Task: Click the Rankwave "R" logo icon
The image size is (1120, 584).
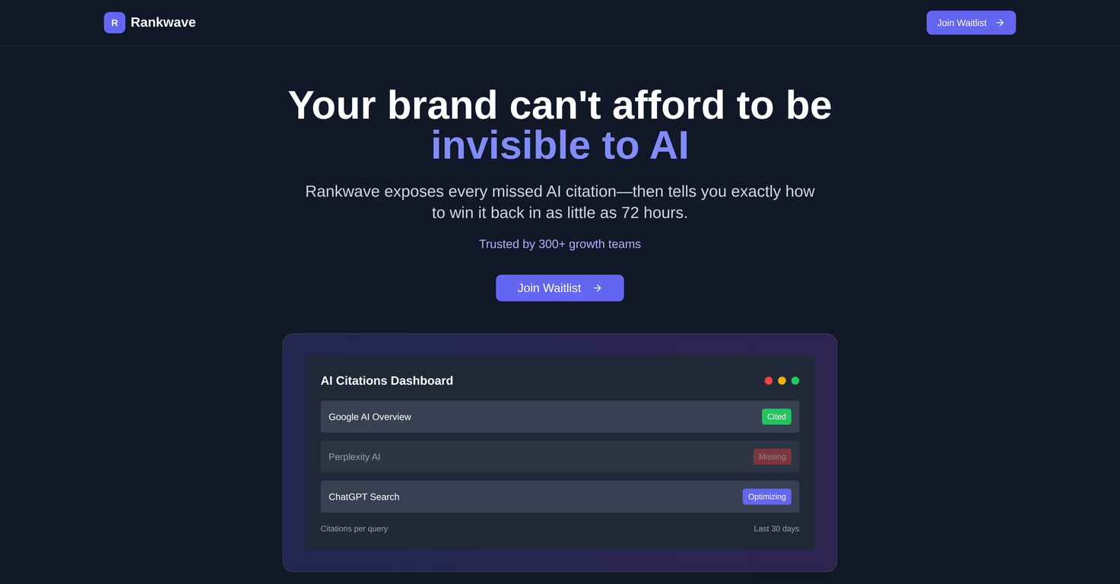Action: point(114,22)
